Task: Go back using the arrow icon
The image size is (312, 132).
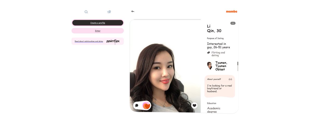Action: tap(133, 11)
